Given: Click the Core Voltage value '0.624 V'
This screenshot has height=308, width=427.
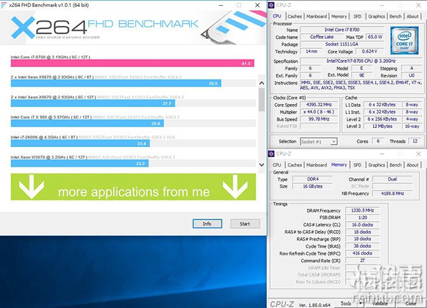Looking at the screenshot, I should 370,51.
